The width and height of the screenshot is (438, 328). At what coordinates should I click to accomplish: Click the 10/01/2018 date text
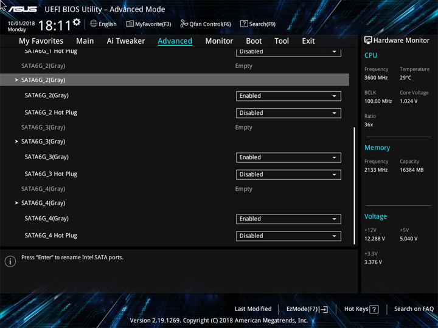tap(21, 24)
